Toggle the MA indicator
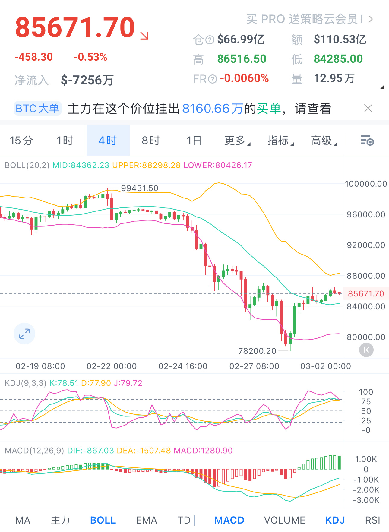The image size is (389, 532). point(23,520)
